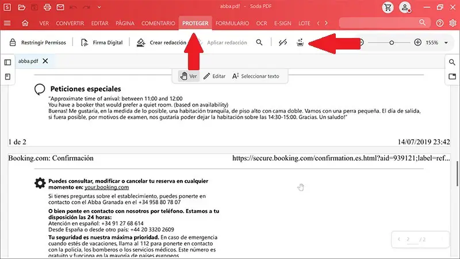Switch to Seleccionar texto mode

tap(255, 76)
